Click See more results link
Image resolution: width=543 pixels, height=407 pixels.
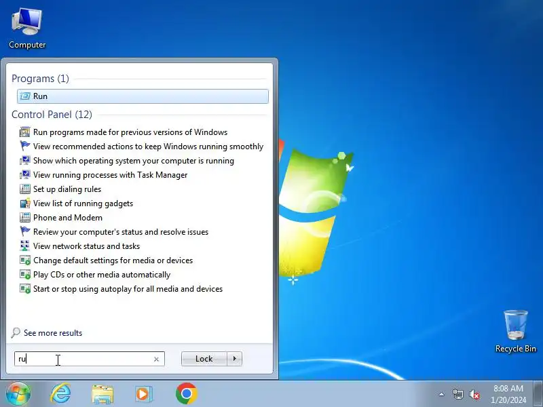click(x=53, y=333)
